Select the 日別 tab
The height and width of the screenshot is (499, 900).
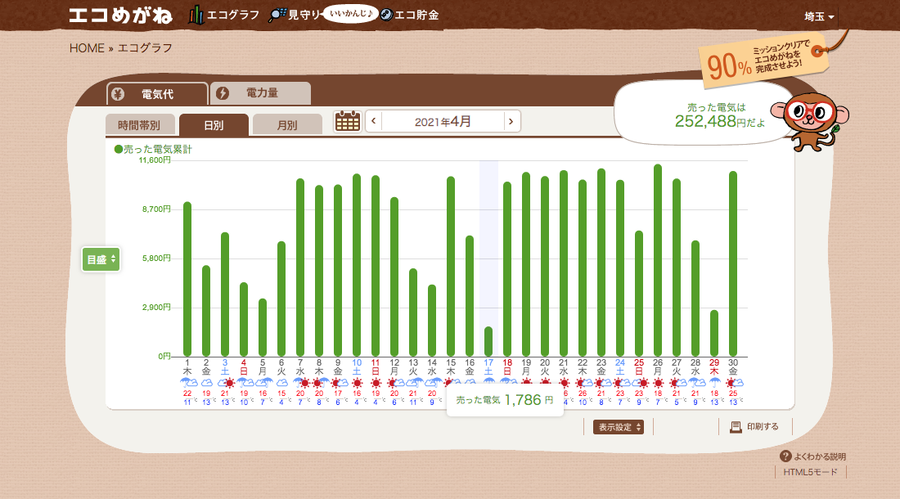tap(214, 125)
